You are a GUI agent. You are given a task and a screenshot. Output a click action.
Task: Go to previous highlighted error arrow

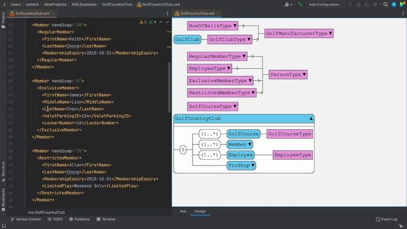tap(161, 22)
